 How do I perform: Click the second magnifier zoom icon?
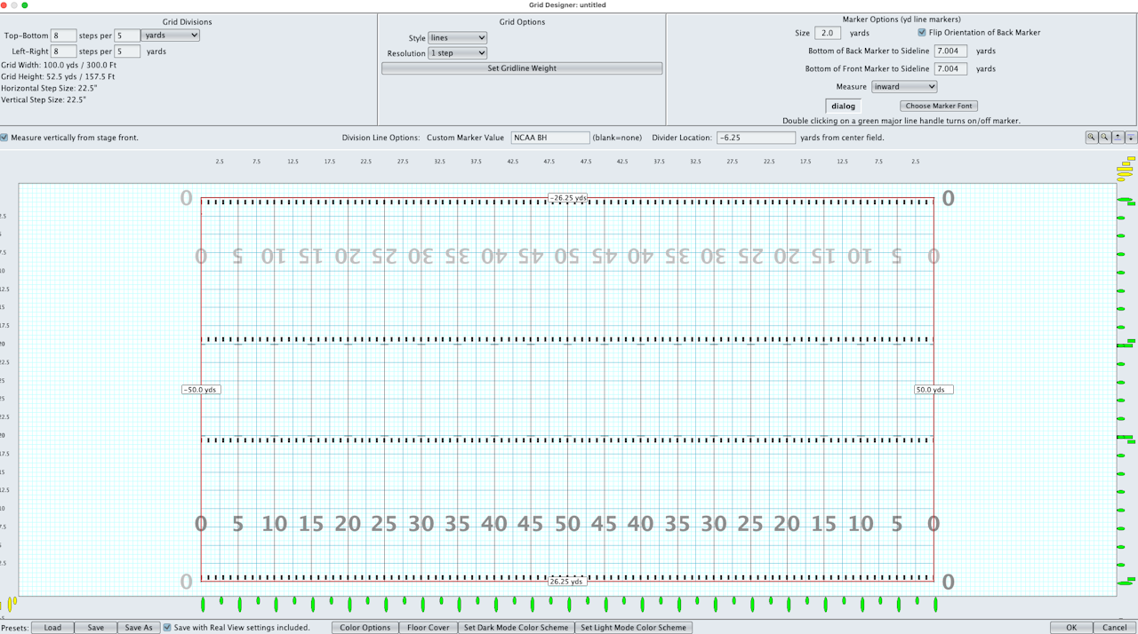[x=1104, y=138]
